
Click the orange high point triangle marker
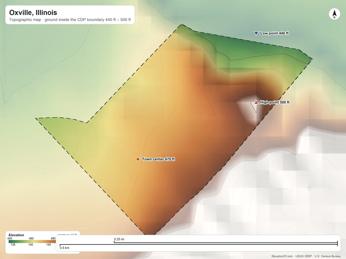(256, 102)
